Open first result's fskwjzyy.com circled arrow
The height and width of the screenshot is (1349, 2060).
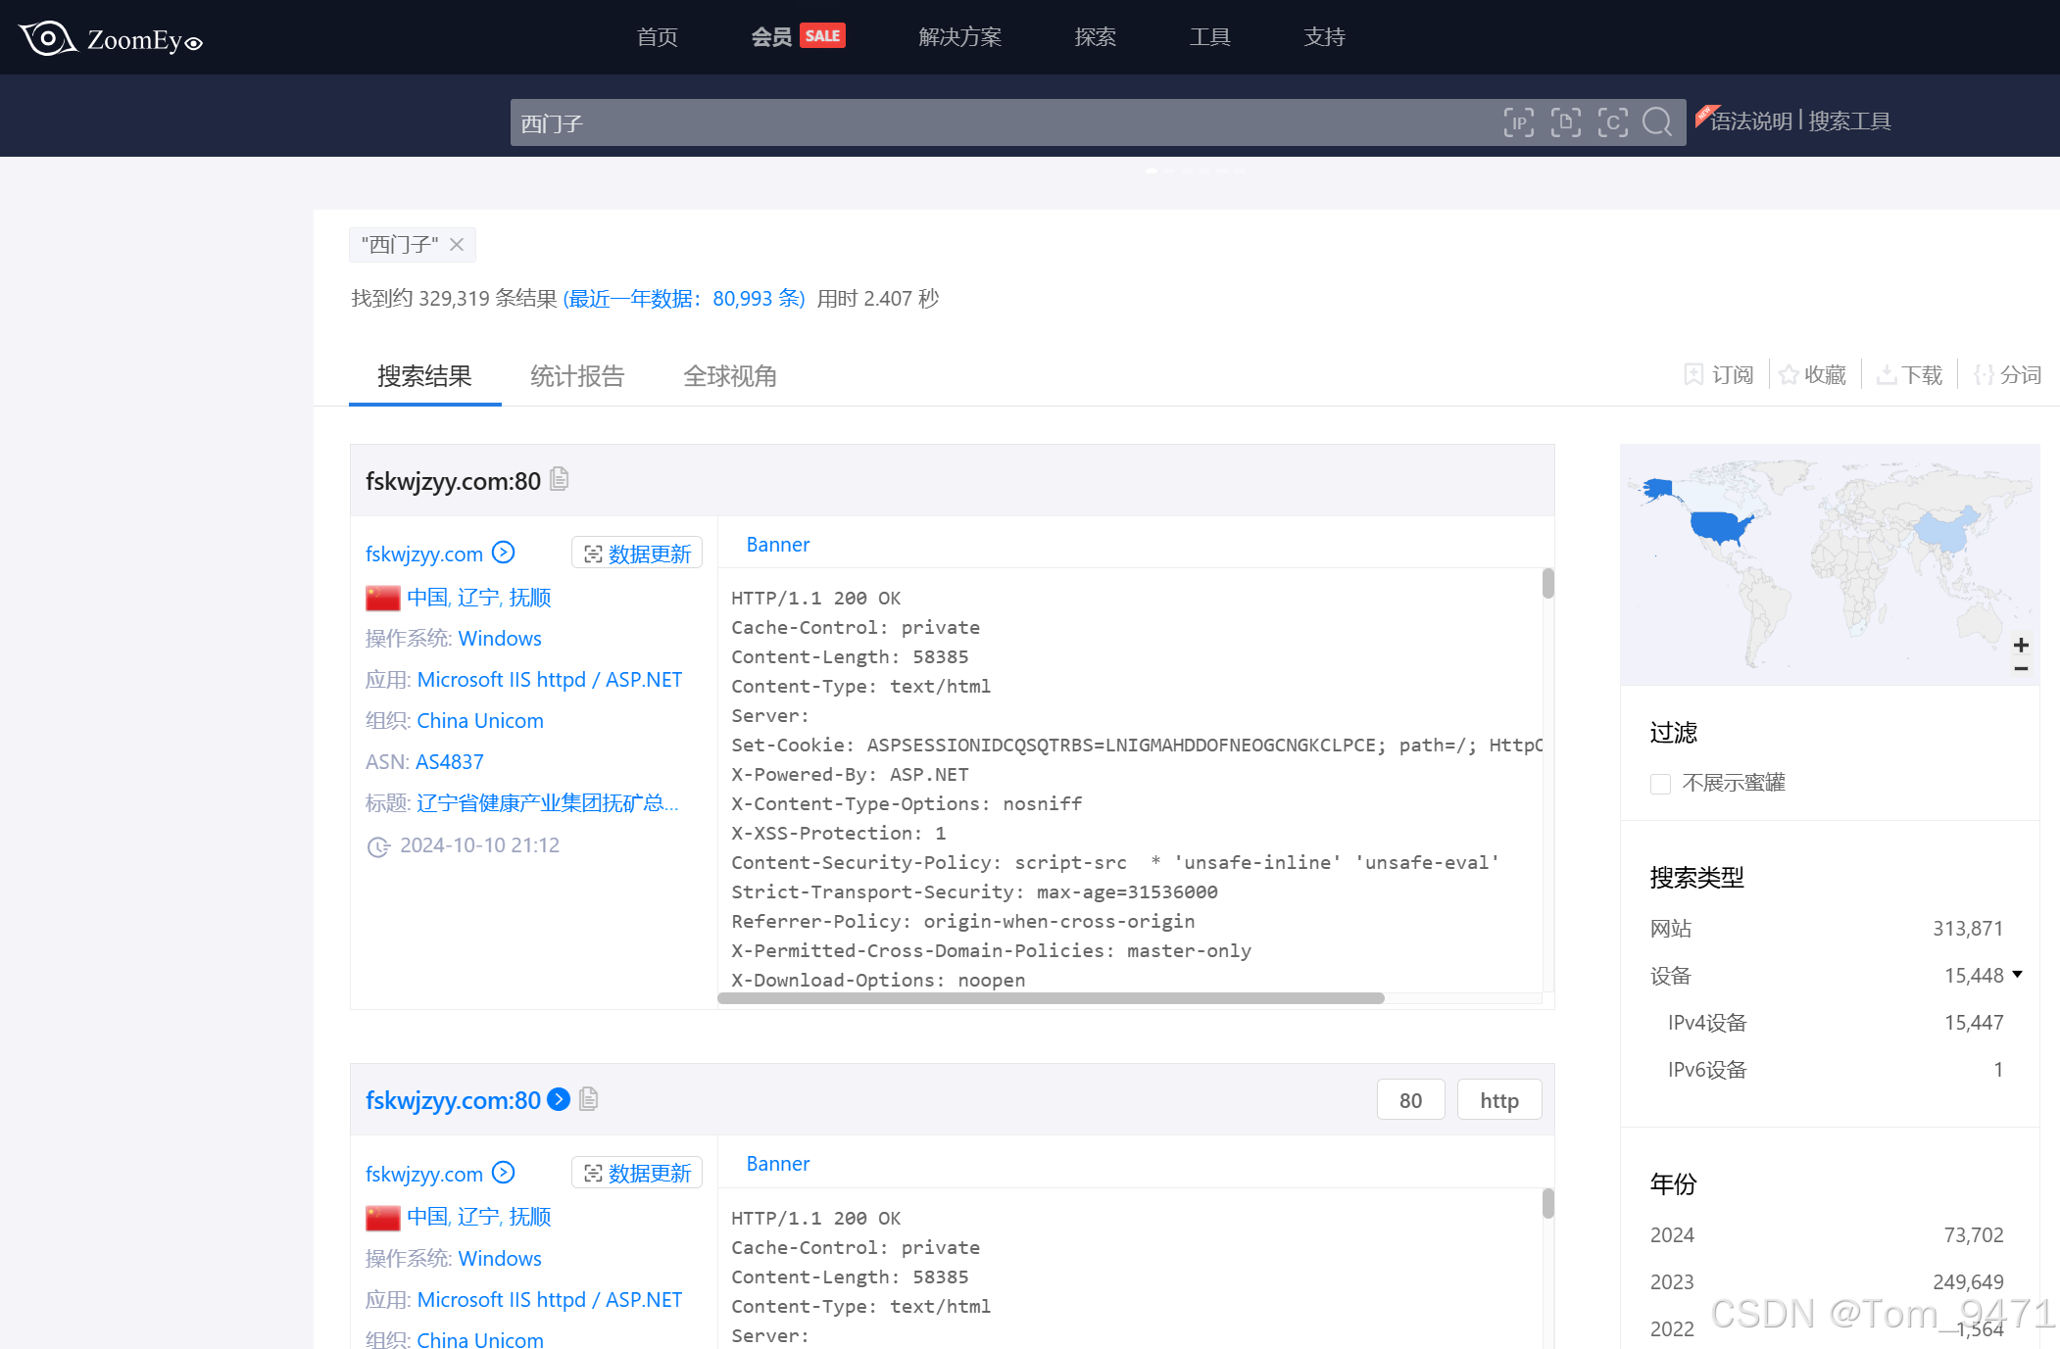coord(504,553)
